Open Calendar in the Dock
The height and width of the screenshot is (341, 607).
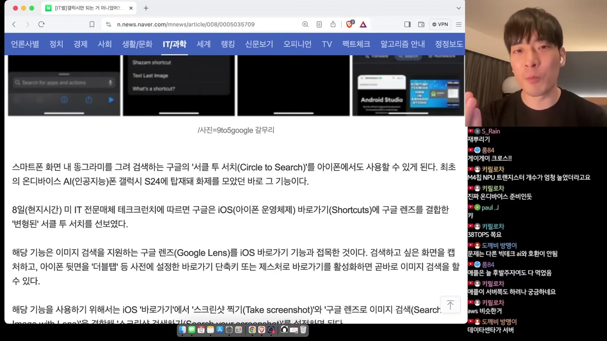click(x=201, y=330)
